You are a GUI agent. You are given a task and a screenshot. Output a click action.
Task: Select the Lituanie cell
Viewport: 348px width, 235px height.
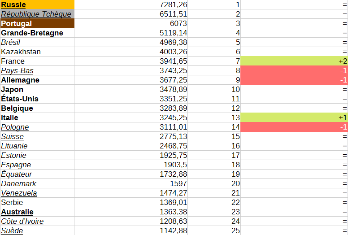click(x=37, y=146)
